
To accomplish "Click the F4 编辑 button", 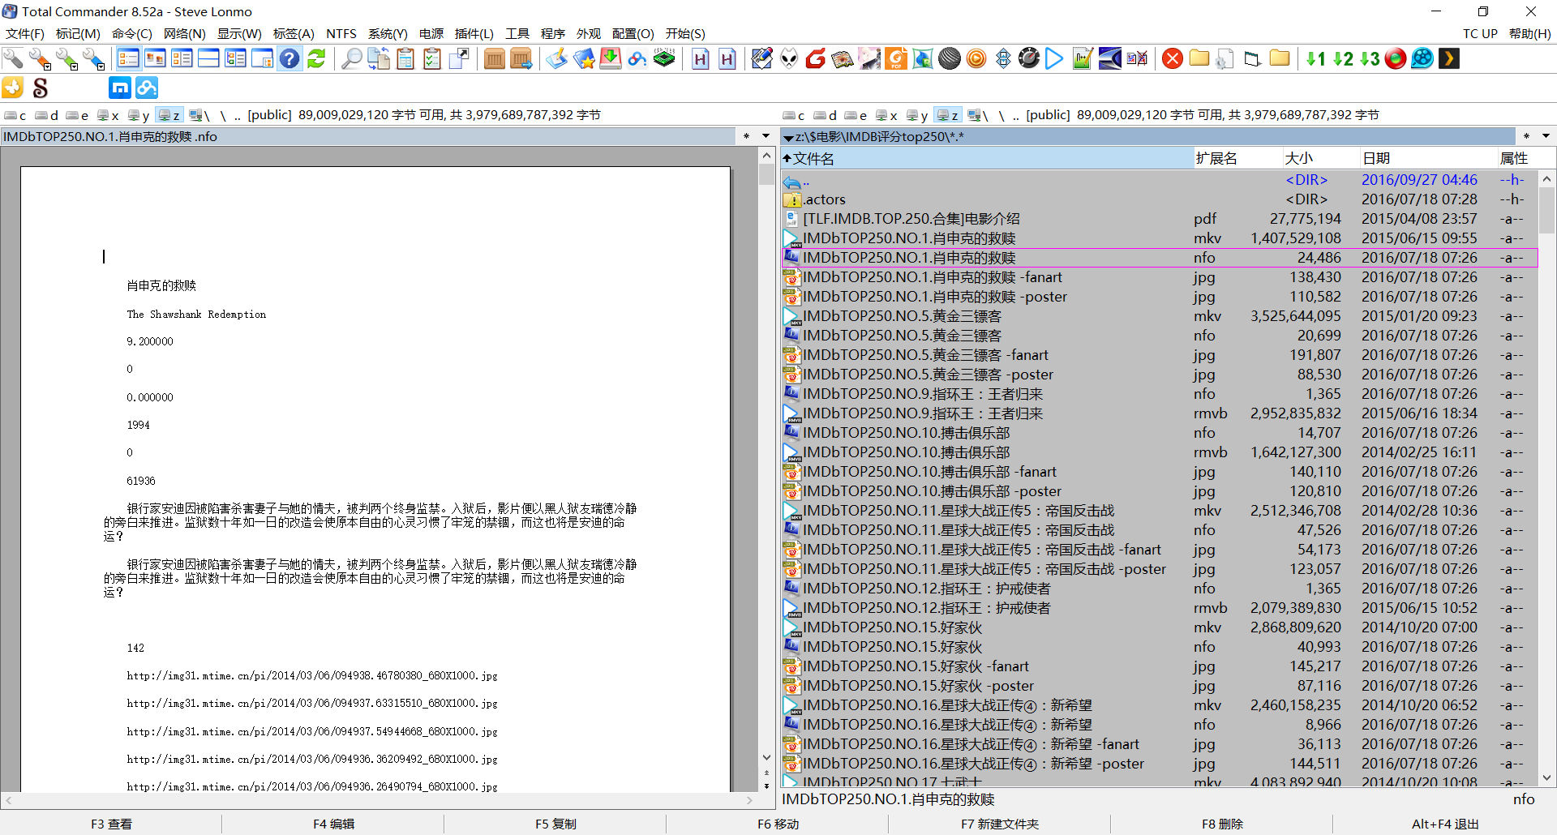I will pyautogui.click(x=333, y=824).
